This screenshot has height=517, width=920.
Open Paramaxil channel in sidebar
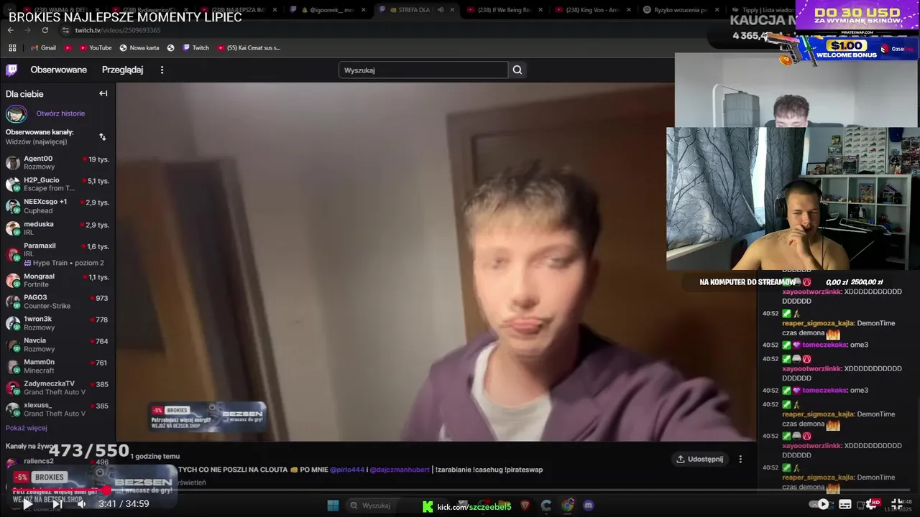[57, 254]
